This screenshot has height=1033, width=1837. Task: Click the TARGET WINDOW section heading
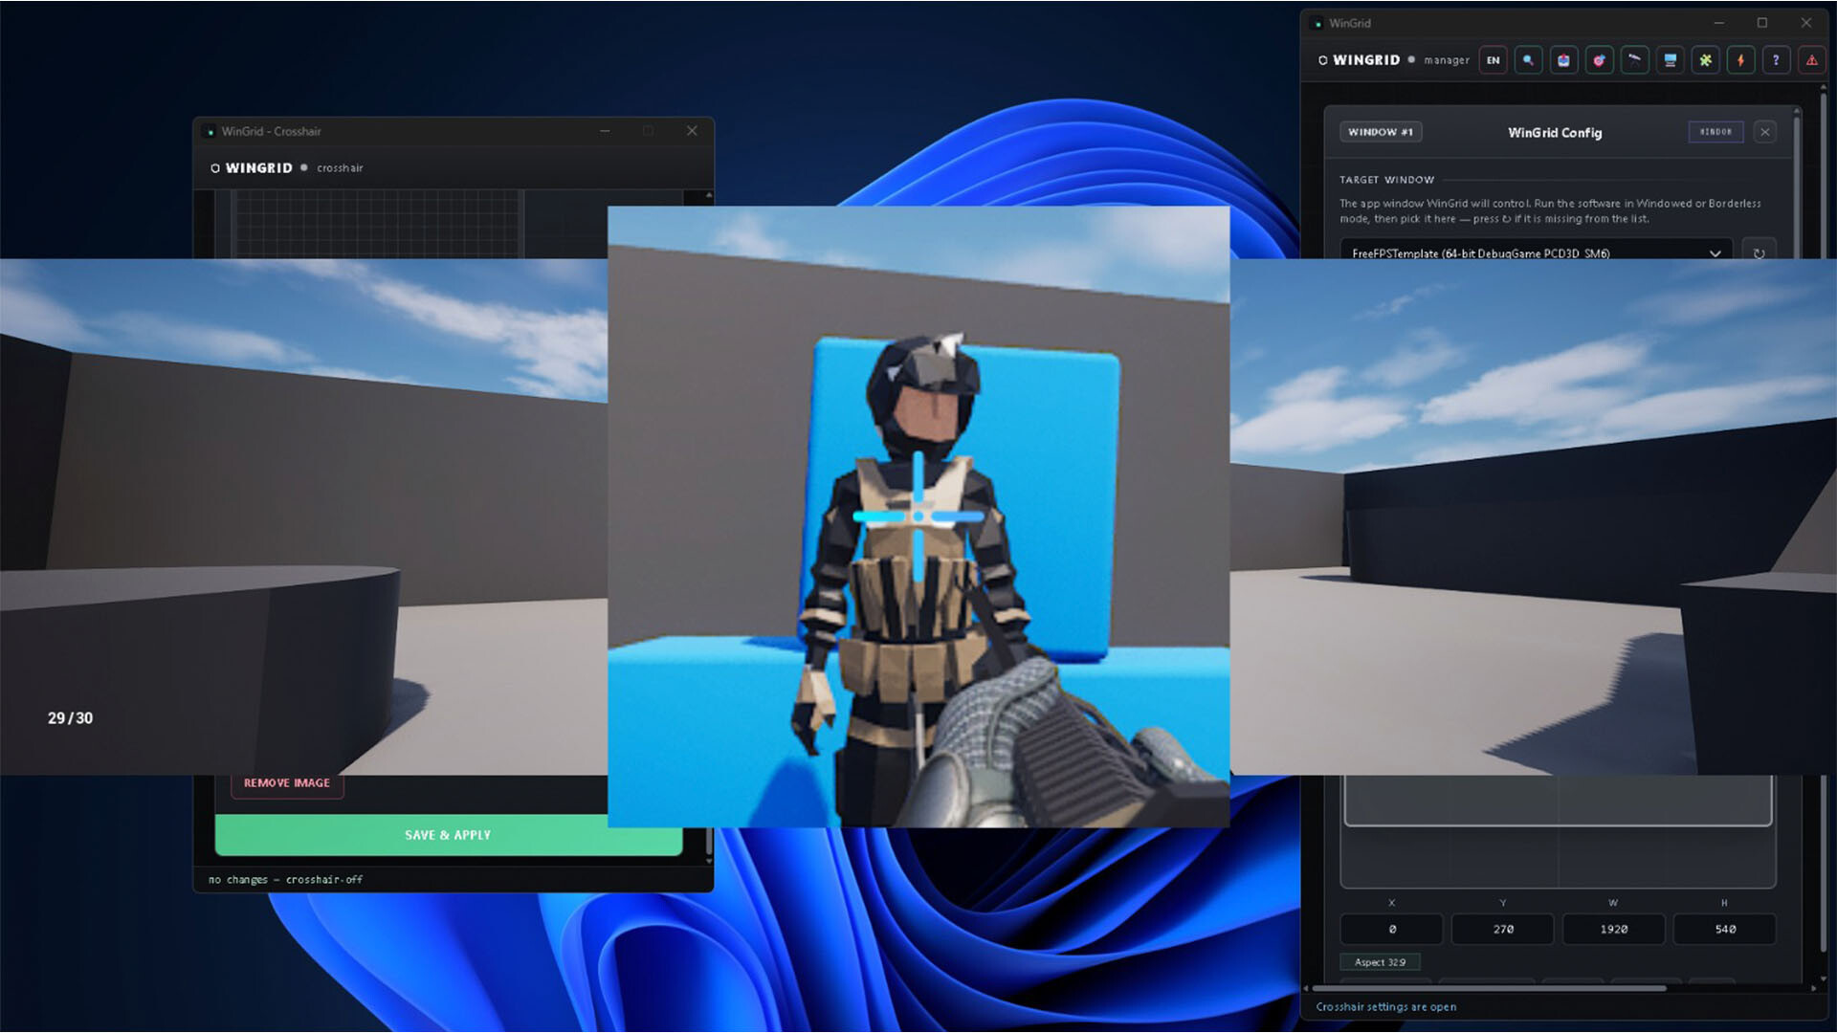click(x=1386, y=180)
